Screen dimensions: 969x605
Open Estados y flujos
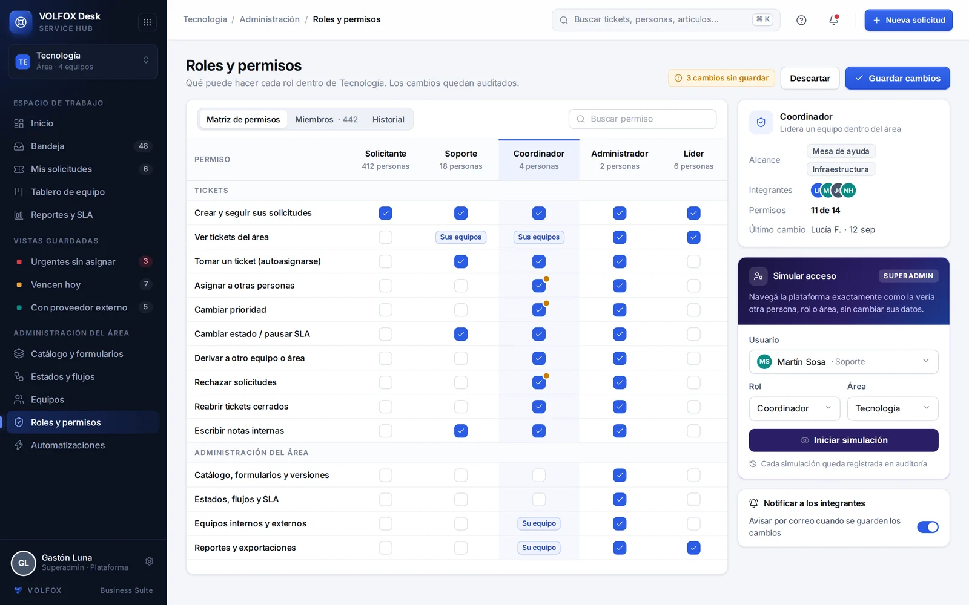(83, 377)
